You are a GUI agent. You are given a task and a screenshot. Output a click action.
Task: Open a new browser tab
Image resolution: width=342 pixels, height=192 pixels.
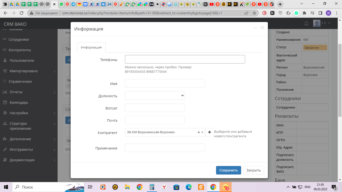280,4
